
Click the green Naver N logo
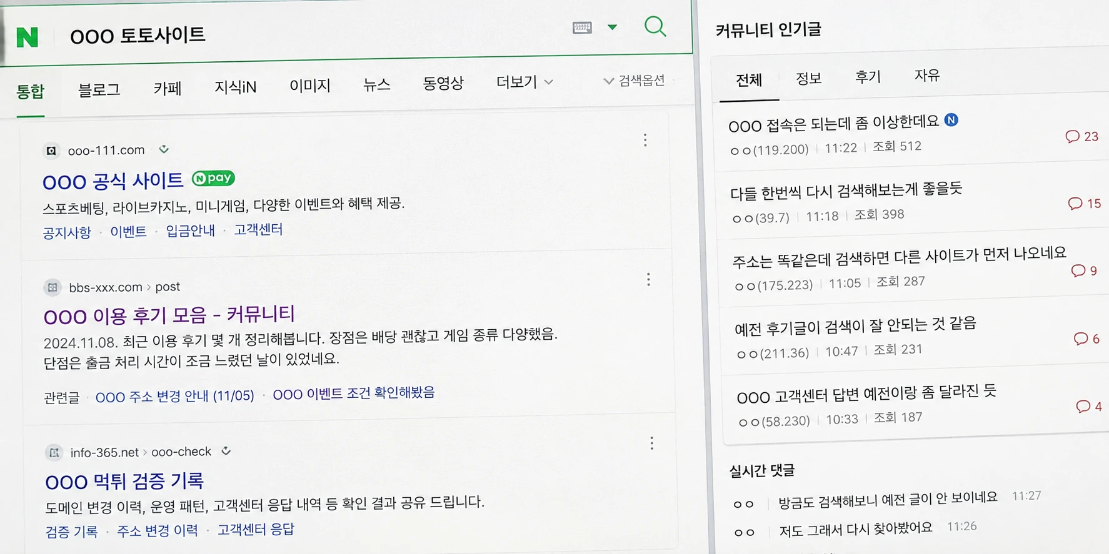(27, 37)
